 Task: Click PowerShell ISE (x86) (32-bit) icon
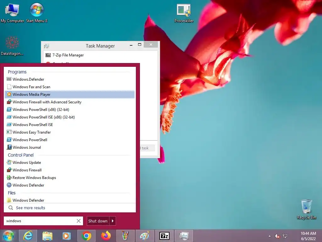(9, 117)
